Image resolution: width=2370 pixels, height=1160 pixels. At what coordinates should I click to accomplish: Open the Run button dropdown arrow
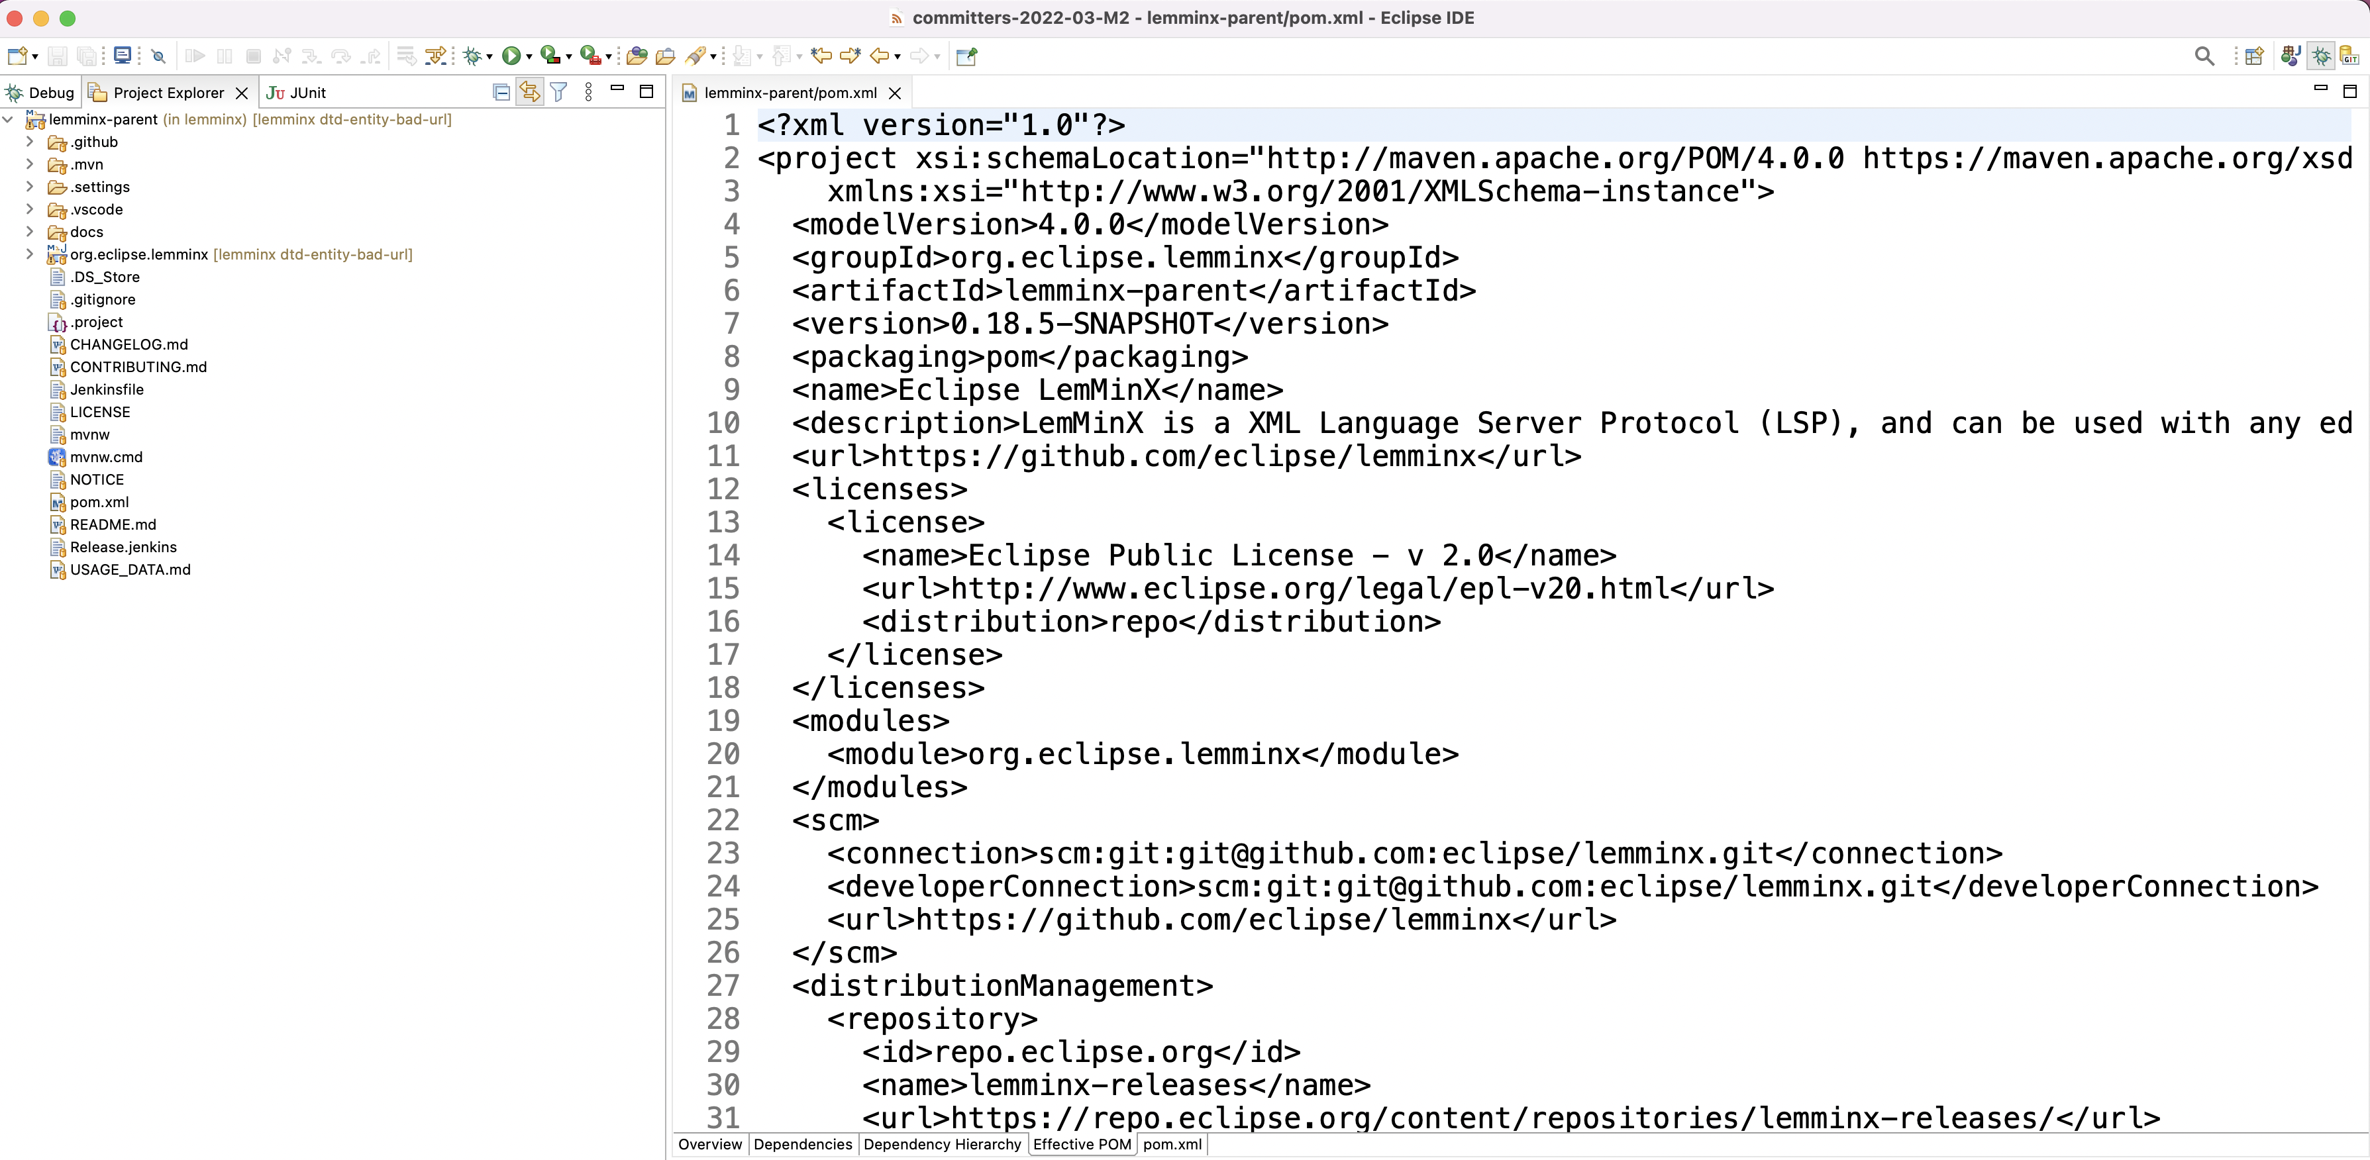(x=529, y=57)
